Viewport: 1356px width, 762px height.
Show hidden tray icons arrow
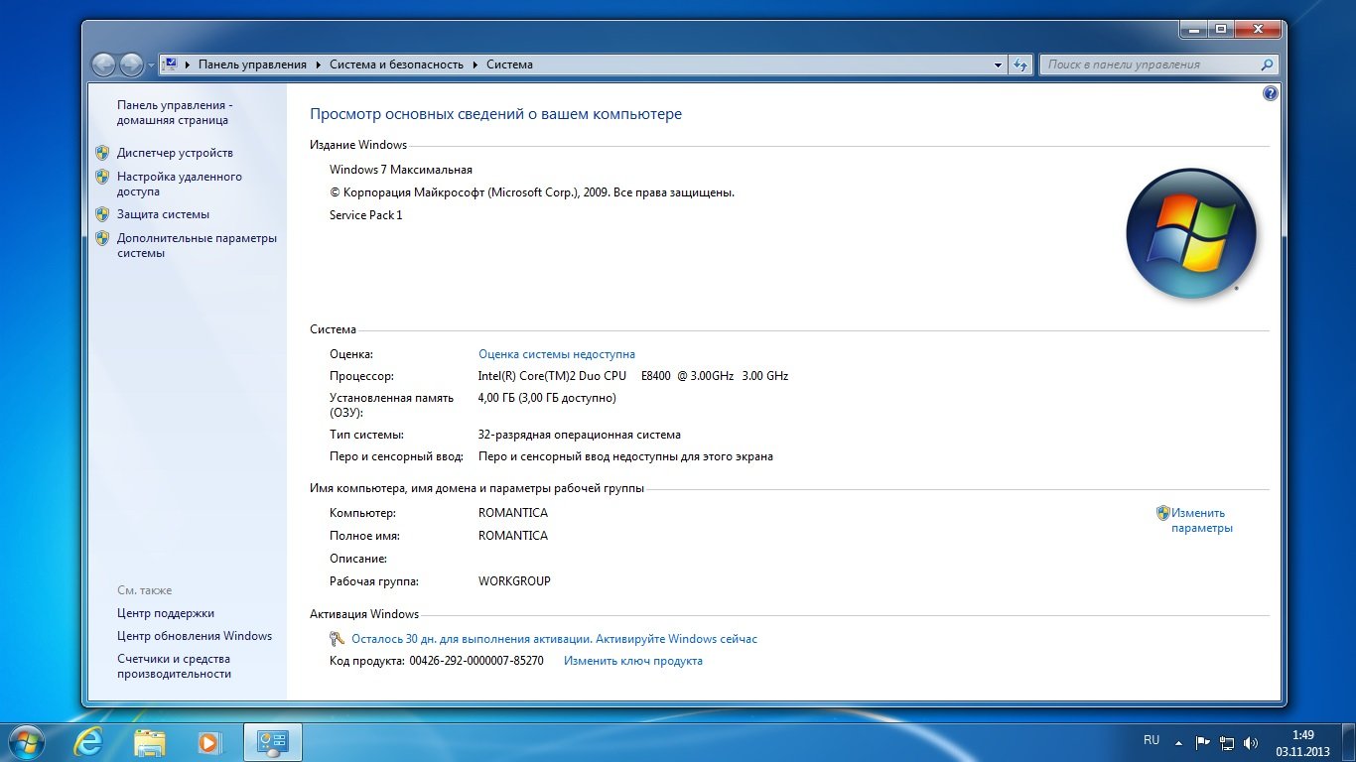pos(1178,742)
